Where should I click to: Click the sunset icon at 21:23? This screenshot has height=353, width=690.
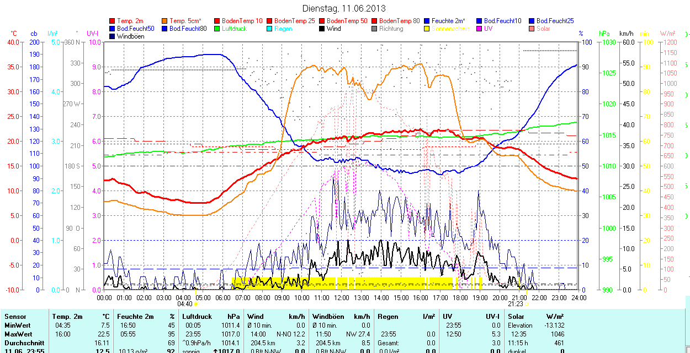coord(527,304)
